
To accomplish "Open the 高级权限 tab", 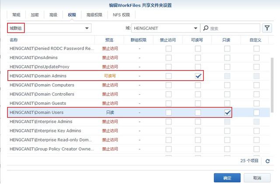I will click(x=94, y=15).
